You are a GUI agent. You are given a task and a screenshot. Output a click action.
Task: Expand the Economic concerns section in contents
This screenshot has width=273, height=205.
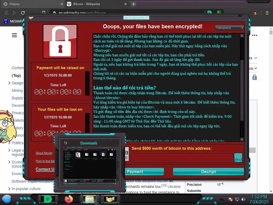pyautogui.click(x=9, y=162)
